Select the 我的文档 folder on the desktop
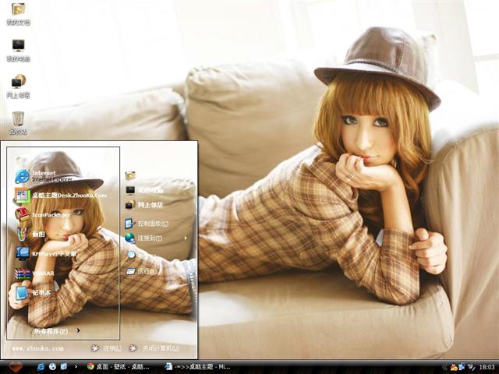The width and height of the screenshot is (499, 374). [18, 13]
